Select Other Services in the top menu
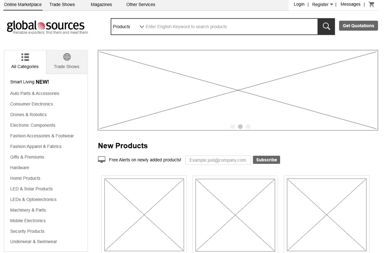The height and width of the screenshot is (253, 391). tap(141, 4)
